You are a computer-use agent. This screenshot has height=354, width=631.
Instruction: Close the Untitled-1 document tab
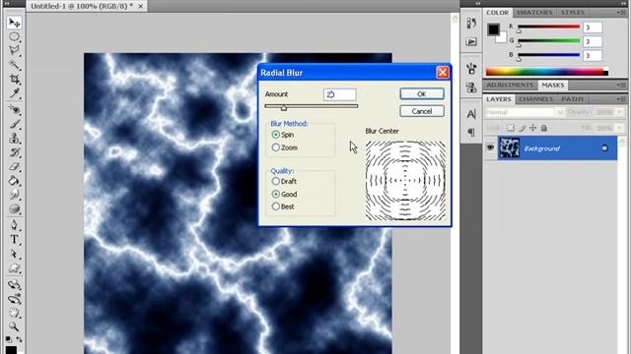[x=140, y=6]
